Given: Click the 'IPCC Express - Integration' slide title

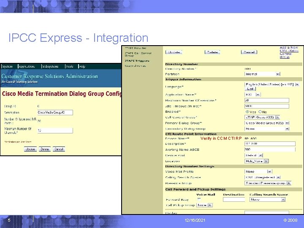Looking at the screenshot, I should pos(79,38).
